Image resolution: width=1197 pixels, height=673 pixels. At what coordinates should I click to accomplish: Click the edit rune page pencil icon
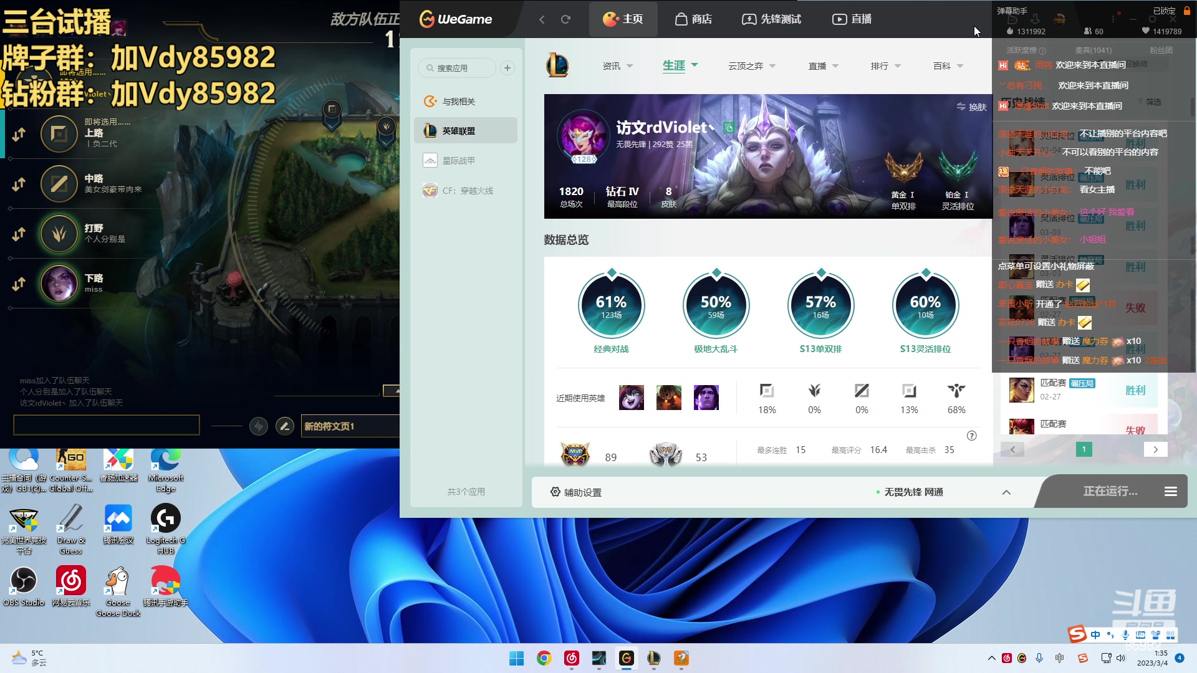(x=285, y=426)
